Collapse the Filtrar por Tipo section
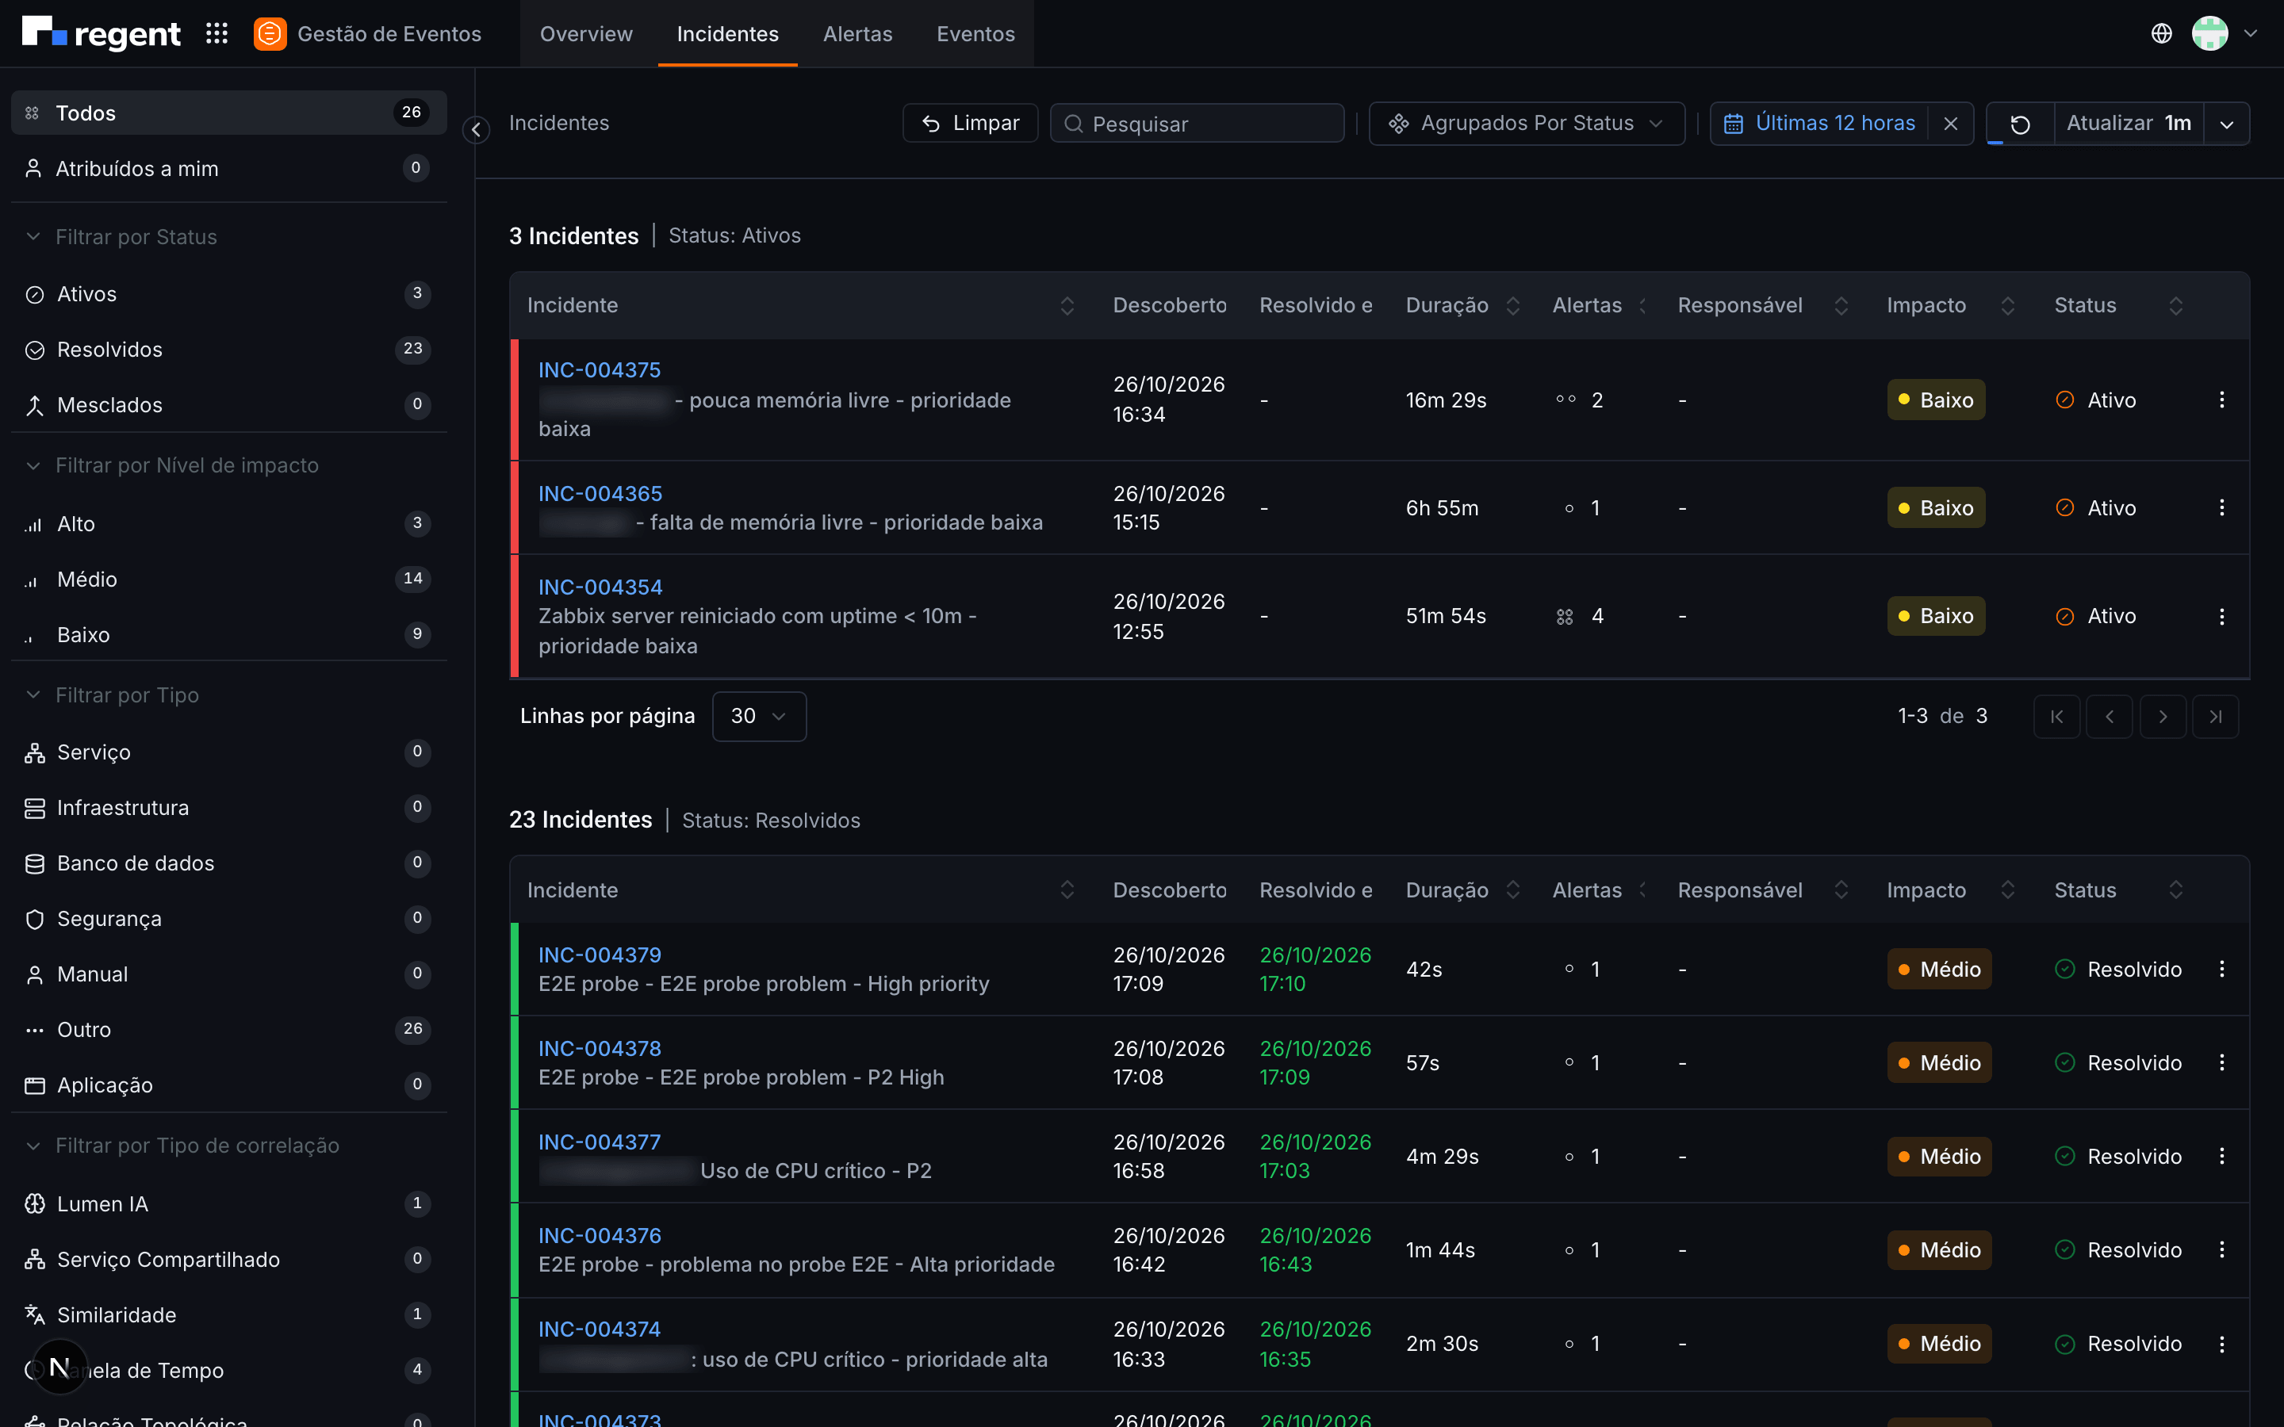The image size is (2284, 1427). [x=33, y=694]
